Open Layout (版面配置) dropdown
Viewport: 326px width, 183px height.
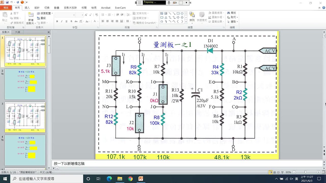(x=45, y=13)
